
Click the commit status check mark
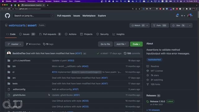click(98, 54)
